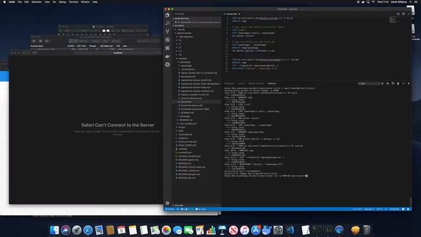Open Terminal from the Dock
Screen dimensions: 421x237
[316, 230]
